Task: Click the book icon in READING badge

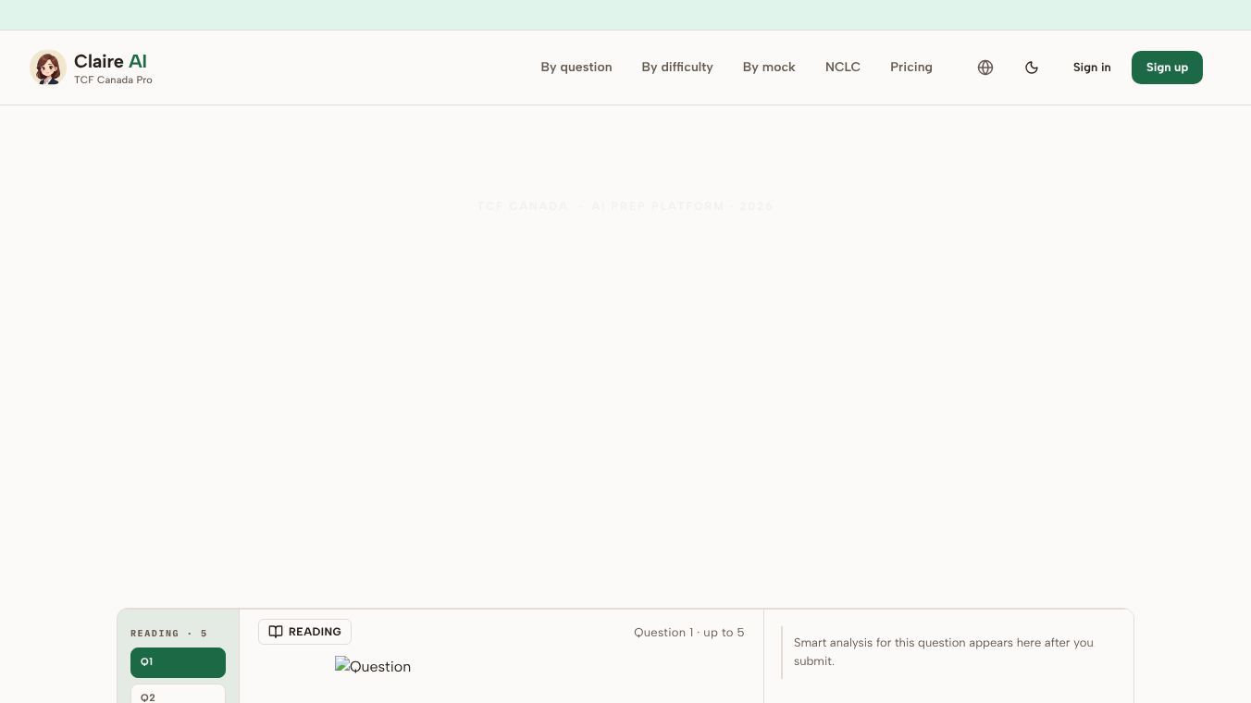Action: tap(276, 632)
